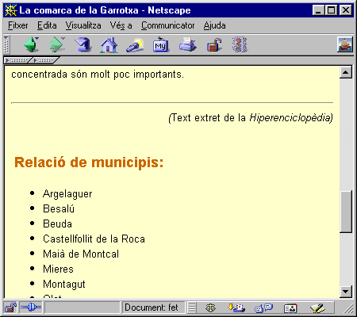Open Mailbox icon in component bar
Screen dimensions: 357x317
coord(236,307)
